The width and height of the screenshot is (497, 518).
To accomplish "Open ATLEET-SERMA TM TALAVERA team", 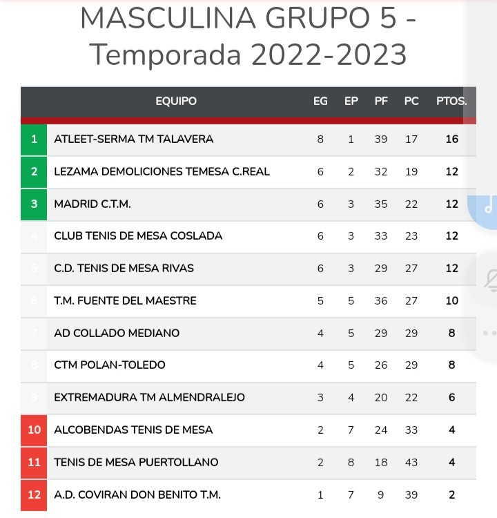I will pos(134,140).
